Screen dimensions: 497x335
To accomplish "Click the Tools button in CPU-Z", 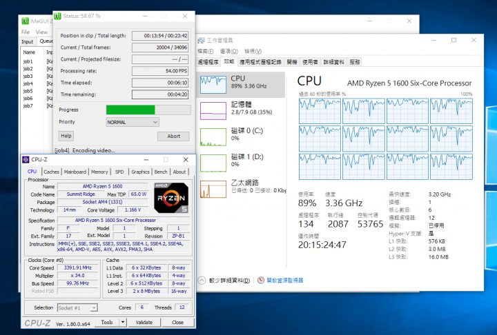I will point(107,323).
